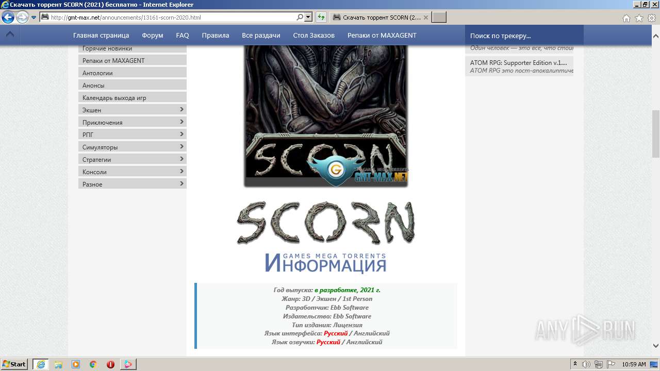Click the site scroll-to-top chevron icon

pyautogui.click(x=10, y=35)
